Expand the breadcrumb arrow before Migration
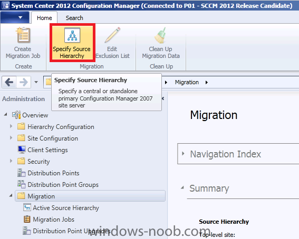299x239 pixels. [166, 83]
